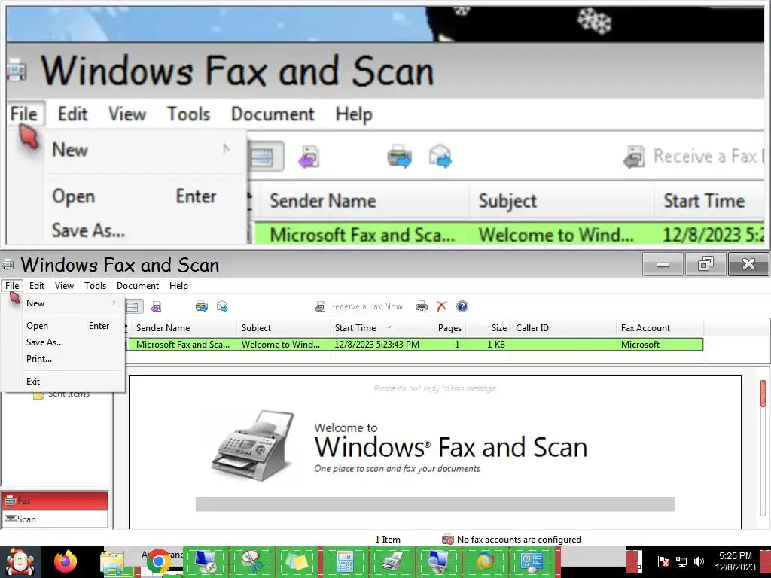Viewport: 771px width, 578px height.
Task: Select 'Microsoft Fax and Sca...' sender cell in main window
Action: point(182,345)
